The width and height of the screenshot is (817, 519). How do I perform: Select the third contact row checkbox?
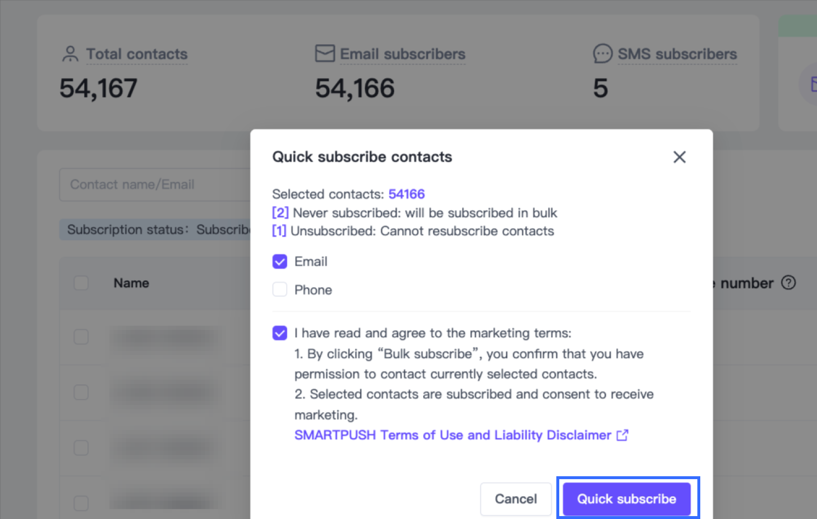[x=81, y=448]
